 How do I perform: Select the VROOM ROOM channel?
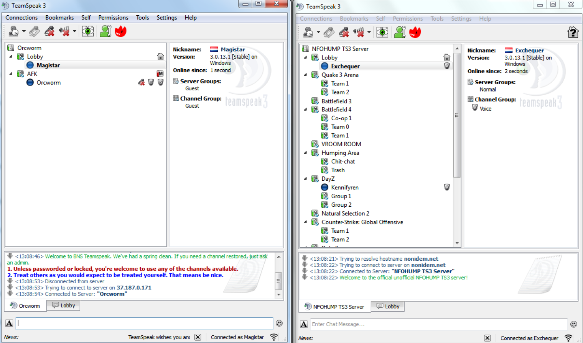point(341,144)
